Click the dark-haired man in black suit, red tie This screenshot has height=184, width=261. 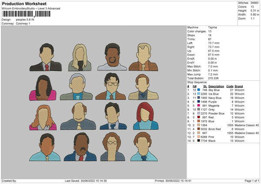point(46,57)
